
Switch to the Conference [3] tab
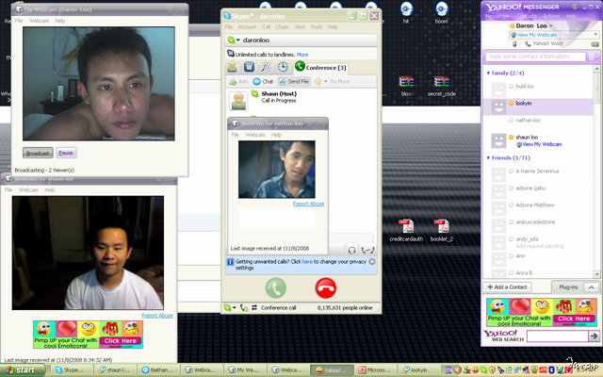(x=321, y=67)
